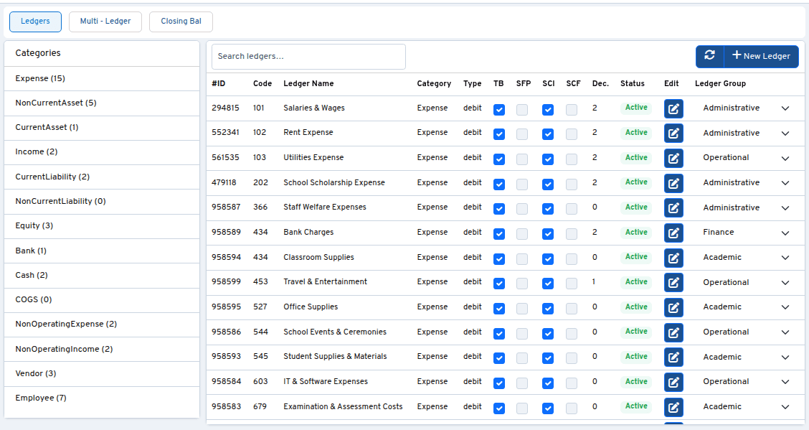809x430 pixels.
Task: Select the NonCurrentAsset (5) category
Action: point(102,103)
